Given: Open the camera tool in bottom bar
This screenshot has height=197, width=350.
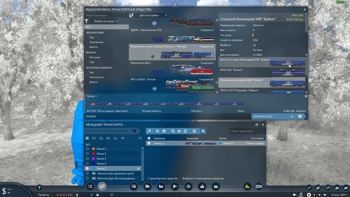Looking at the screenshot, I should click(x=259, y=186).
